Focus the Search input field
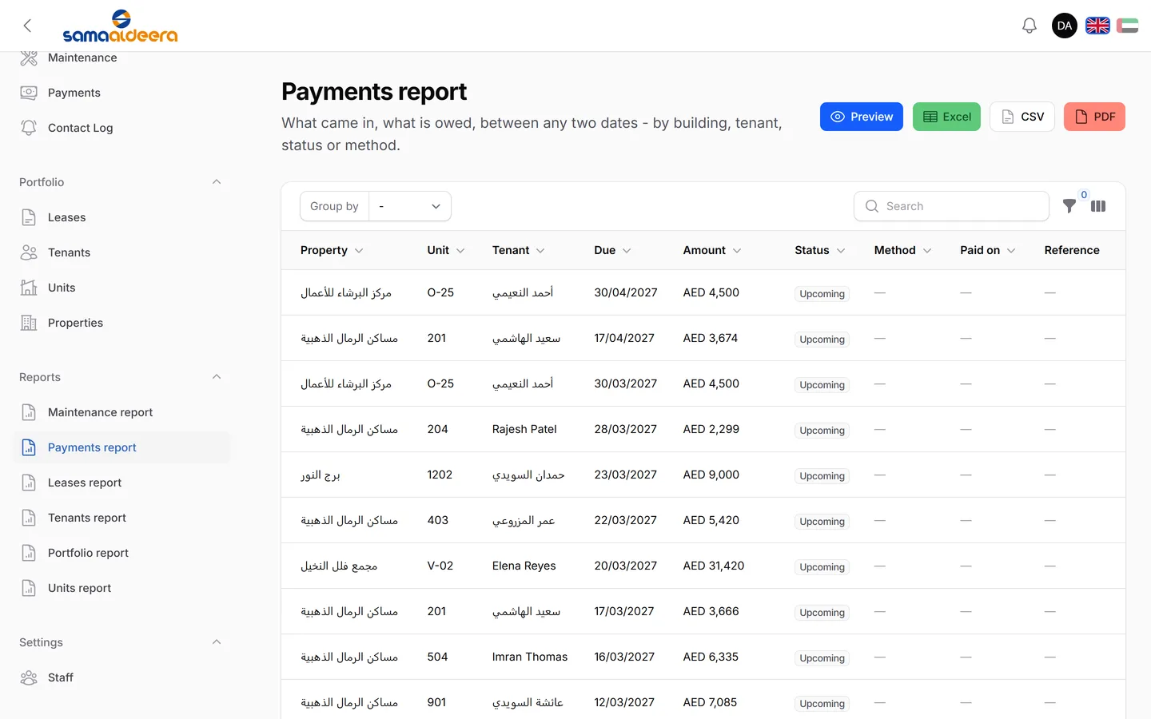This screenshot has width=1151, height=719. point(951,206)
